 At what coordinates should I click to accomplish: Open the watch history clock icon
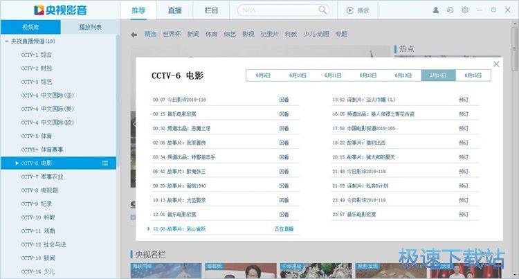(450, 10)
